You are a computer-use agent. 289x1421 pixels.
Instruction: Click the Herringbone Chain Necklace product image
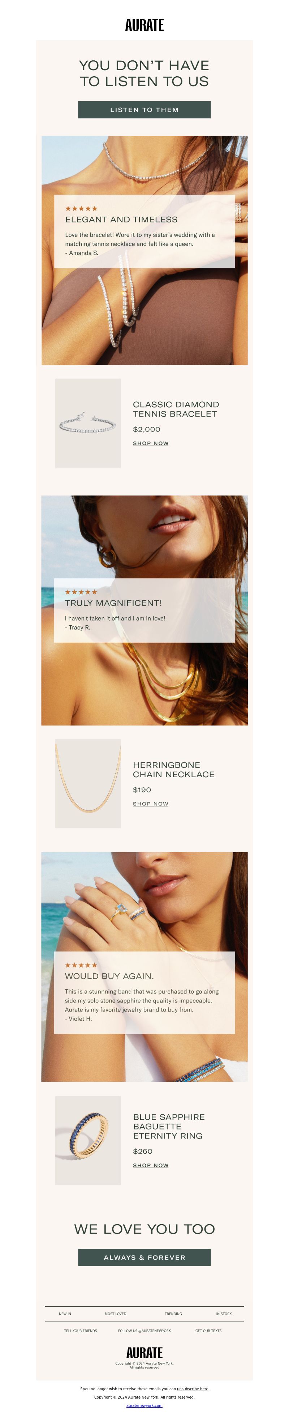pos(88,783)
